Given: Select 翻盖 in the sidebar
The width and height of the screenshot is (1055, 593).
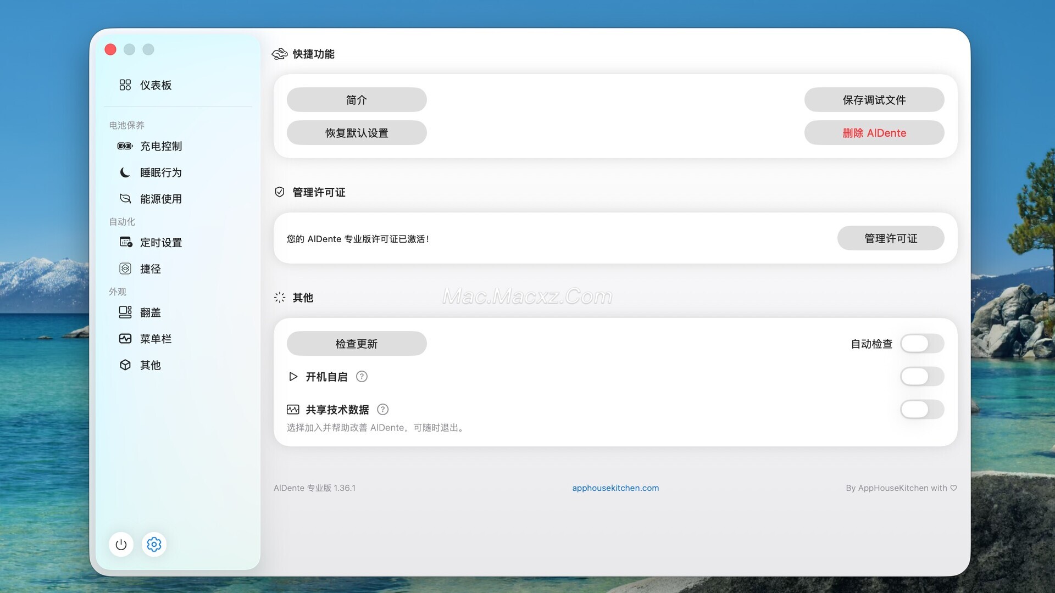Looking at the screenshot, I should click(150, 312).
